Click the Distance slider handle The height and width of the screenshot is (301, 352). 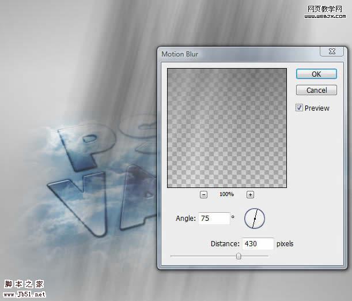pyautogui.click(x=239, y=256)
